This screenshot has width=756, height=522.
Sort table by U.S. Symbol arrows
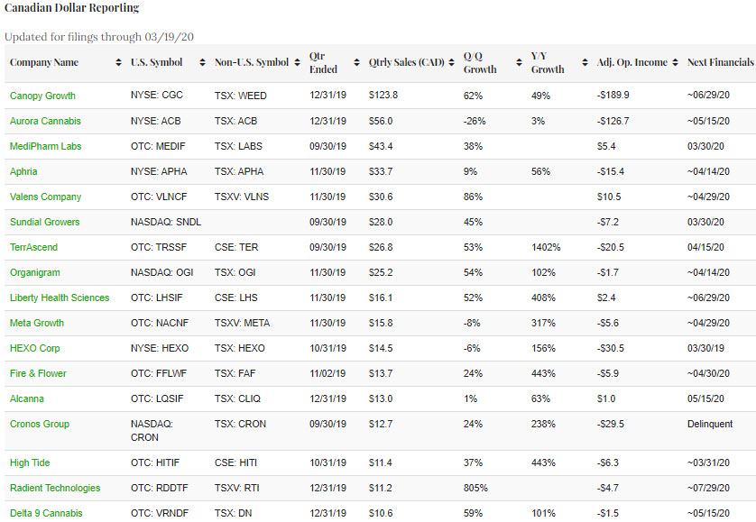[x=200, y=63]
